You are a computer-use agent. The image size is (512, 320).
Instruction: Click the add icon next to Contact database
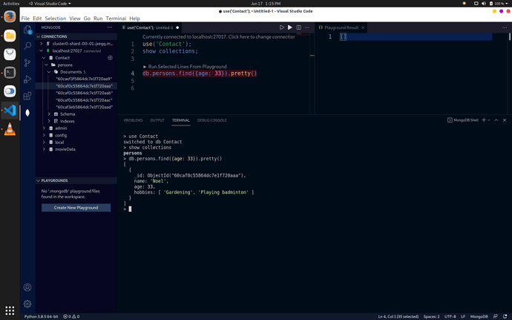point(110,57)
